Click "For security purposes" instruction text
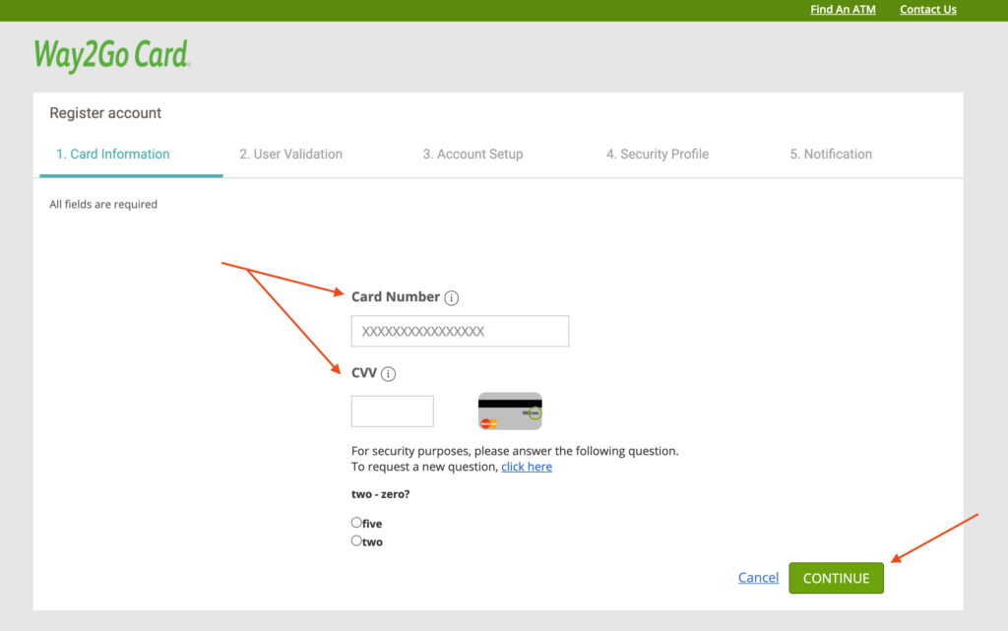 (x=515, y=451)
